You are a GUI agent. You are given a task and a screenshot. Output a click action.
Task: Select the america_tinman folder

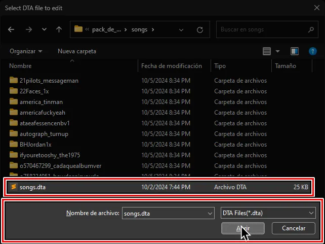pos(41,102)
